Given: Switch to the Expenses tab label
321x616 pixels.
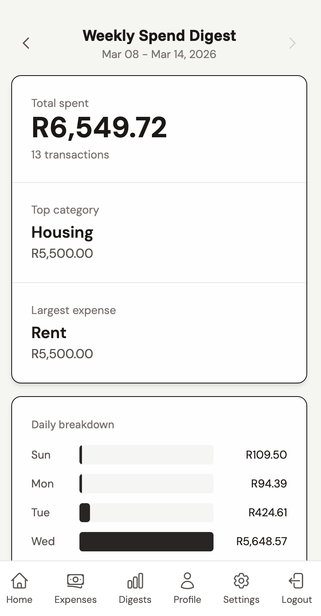Looking at the screenshot, I should (x=75, y=600).
